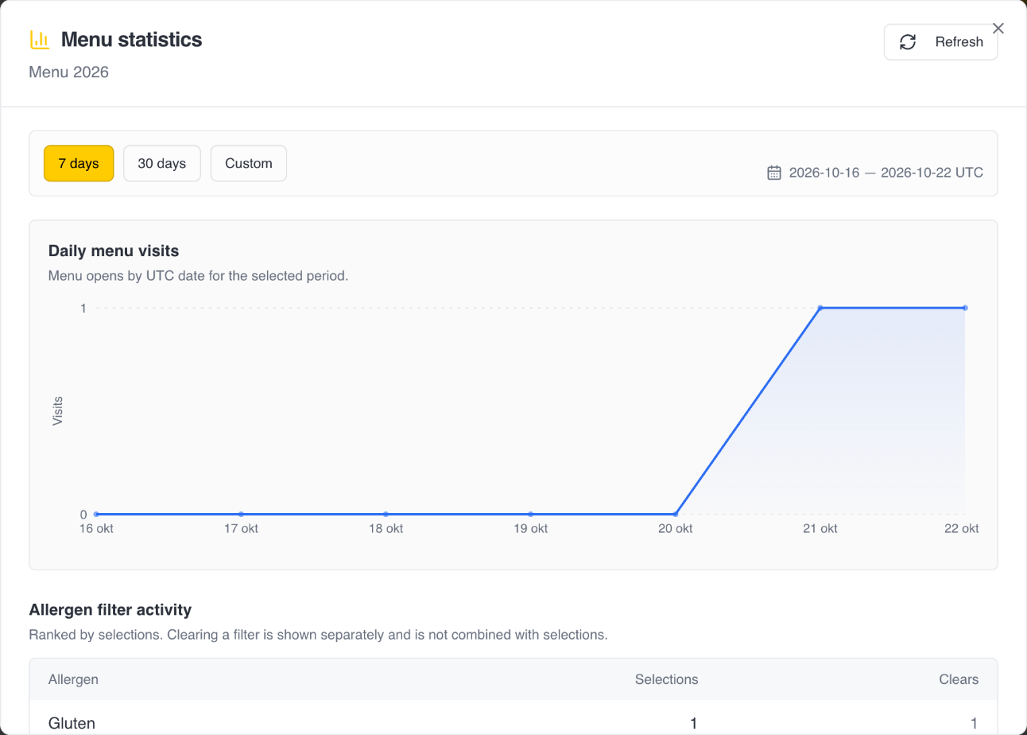Click the Clears column header

[x=959, y=679]
